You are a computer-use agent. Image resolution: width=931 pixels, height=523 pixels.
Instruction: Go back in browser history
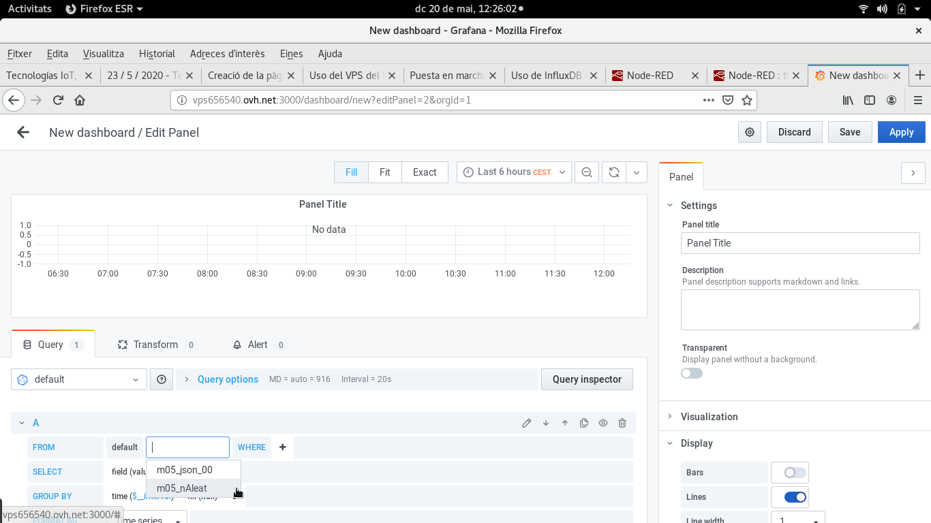(14, 100)
